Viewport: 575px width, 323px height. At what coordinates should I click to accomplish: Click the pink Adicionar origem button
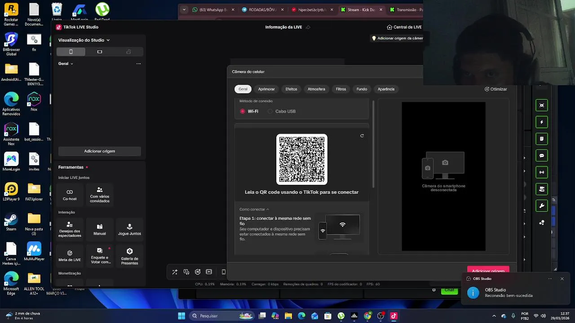point(488,271)
